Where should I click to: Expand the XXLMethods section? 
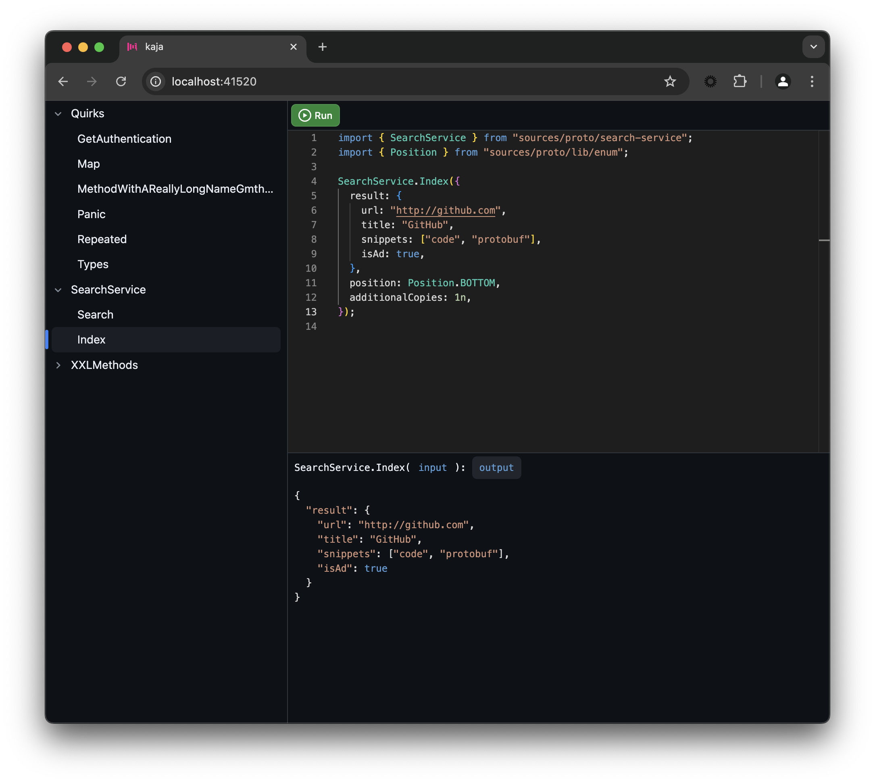pos(58,365)
